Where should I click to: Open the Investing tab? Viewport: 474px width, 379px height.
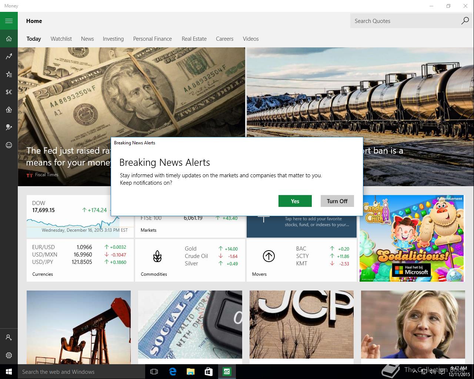[x=113, y=39]
